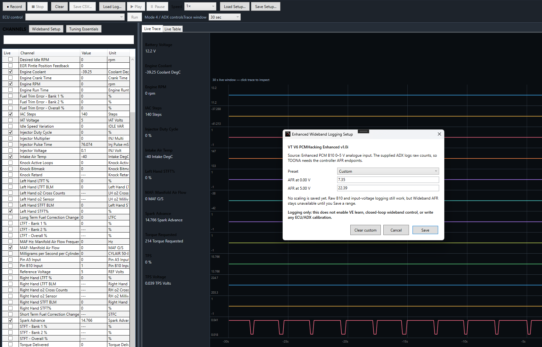Uncheck Intake Air Temp live checkbox
Image resolution: width=542 pixels, height=347 pixels.
(11, 156)
